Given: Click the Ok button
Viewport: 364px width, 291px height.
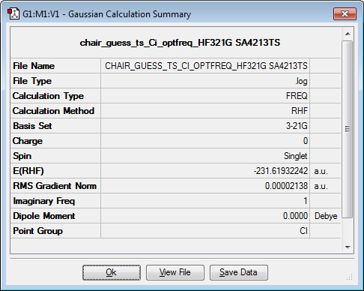Looking at the screenshot, I should point(112,272).
